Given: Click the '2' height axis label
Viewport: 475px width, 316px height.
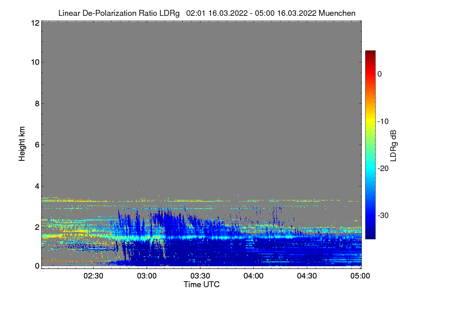Looking at the screenshot, I should 36,227.
